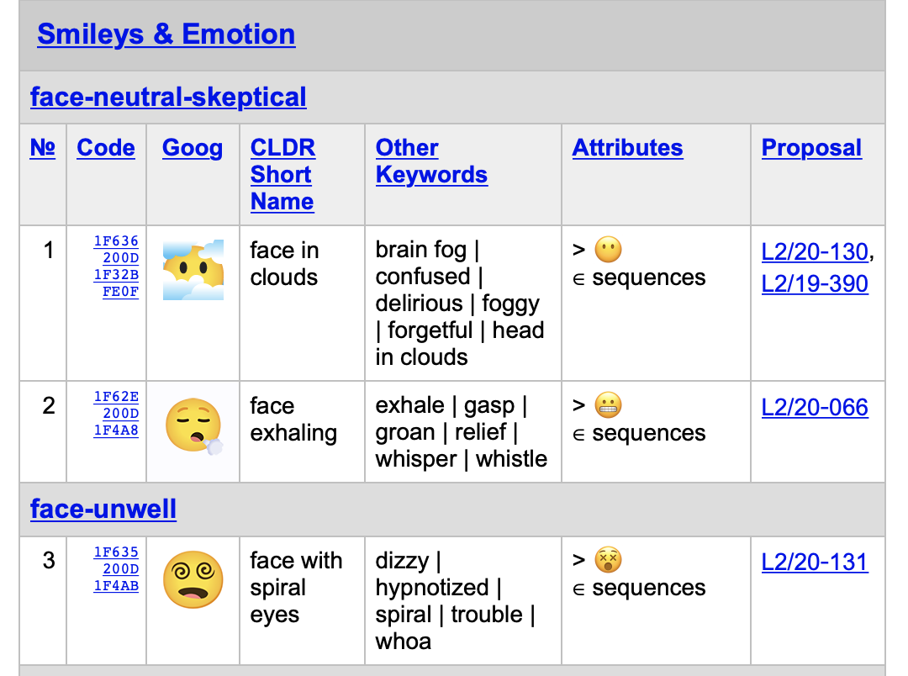Click code link 1F635 200D 1F4AB
908x676 pixels.
click(116, 569)
